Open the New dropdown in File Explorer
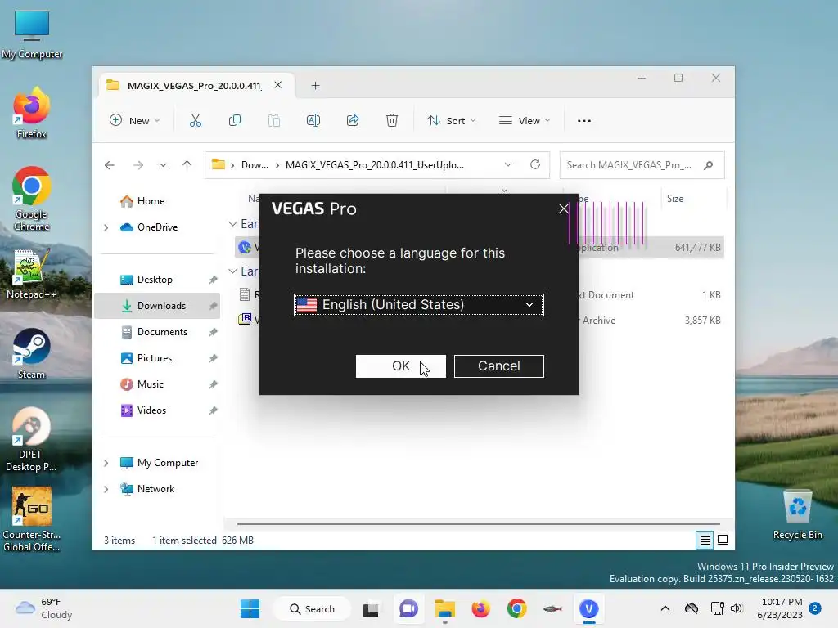 134,121
